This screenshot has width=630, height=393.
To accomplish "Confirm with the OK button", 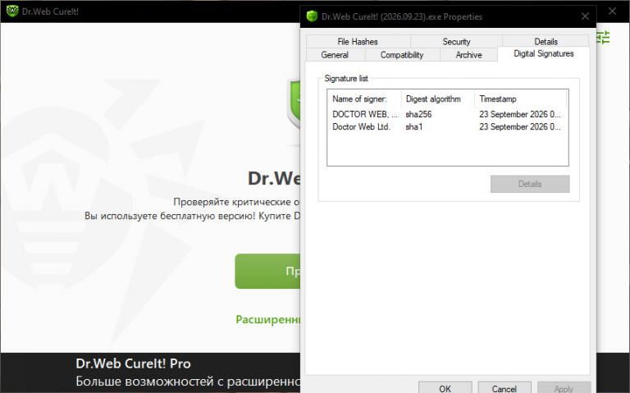I will click(445, 388).
